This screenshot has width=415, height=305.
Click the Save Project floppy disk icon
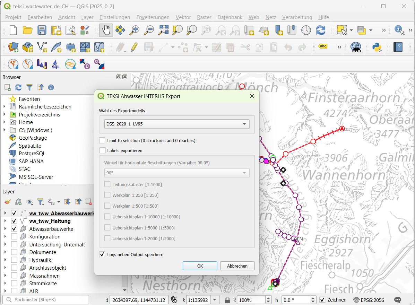pyautogui.click(x=42, y=30)
